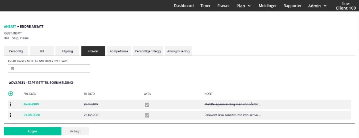Expand the Admin dropdown menu
Viewport: 359px width, 138px height.
(317, 6)
